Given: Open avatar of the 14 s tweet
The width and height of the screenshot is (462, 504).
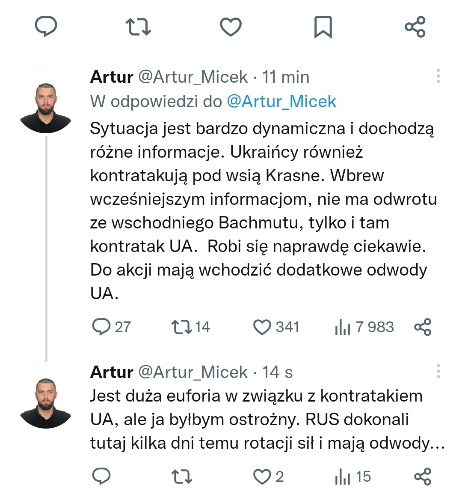Looking at the screenshot, I should pyautogui.click(x=45, y=402).
